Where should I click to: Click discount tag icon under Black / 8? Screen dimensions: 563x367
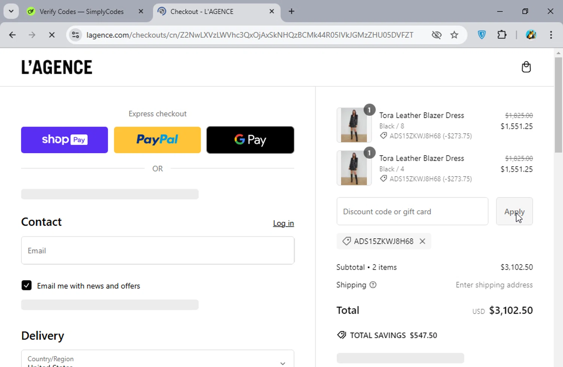click(383, 136)
